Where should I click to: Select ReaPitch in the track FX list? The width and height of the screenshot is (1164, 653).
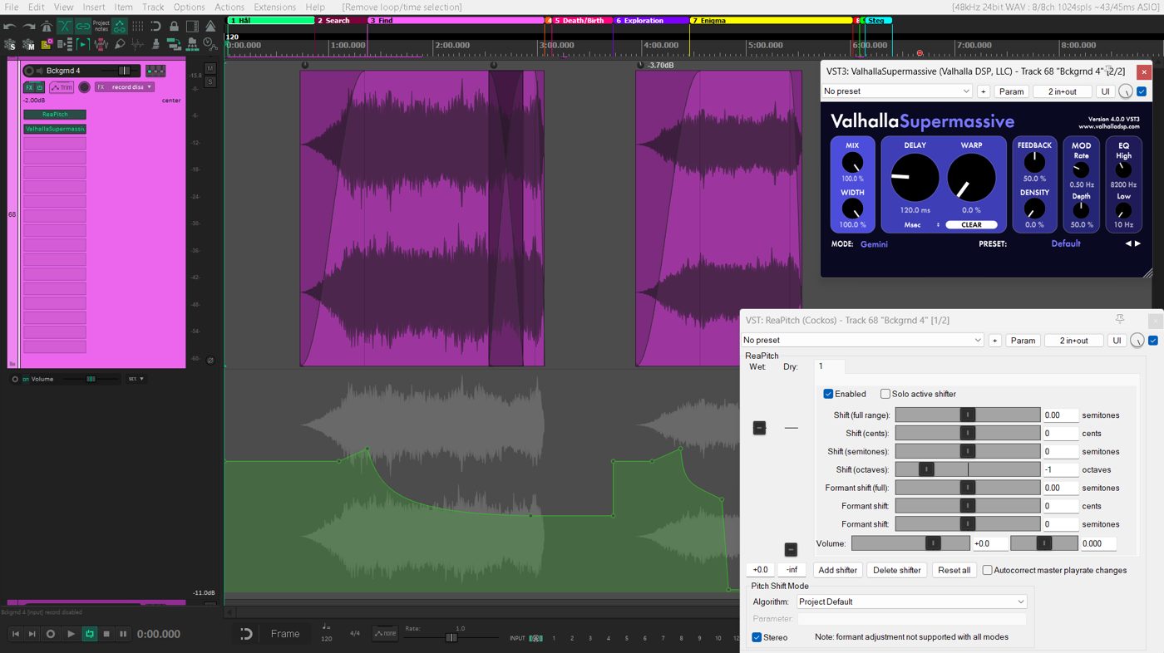pos(55,115)
